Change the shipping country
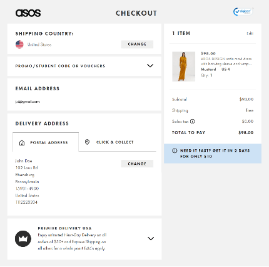 (x=137, y=45)
